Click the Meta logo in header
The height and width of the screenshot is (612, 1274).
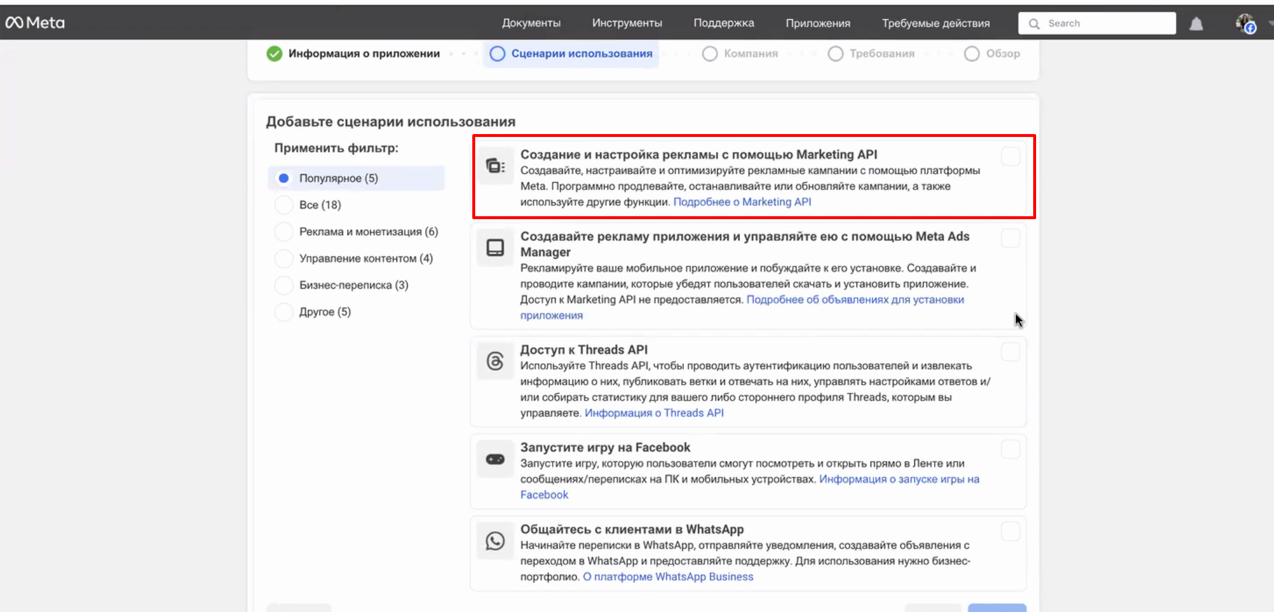(35, 23)
